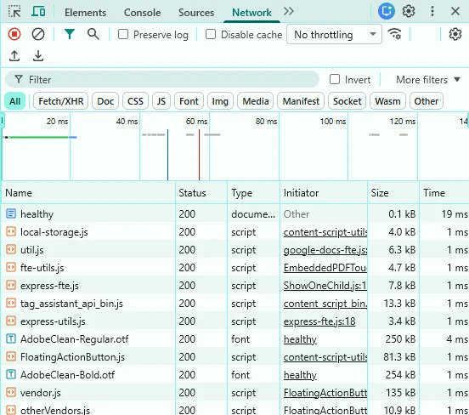Toggle the filter funnel icon

[x=70, y=34]
